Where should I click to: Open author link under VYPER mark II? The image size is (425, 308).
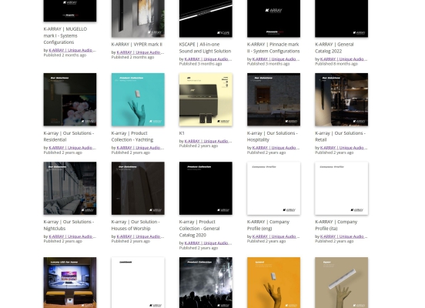(x=140, y=52)
